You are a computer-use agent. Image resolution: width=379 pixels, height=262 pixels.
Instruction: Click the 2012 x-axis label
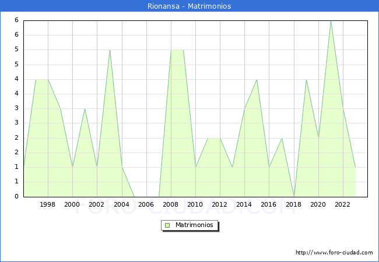click(219, 204)
